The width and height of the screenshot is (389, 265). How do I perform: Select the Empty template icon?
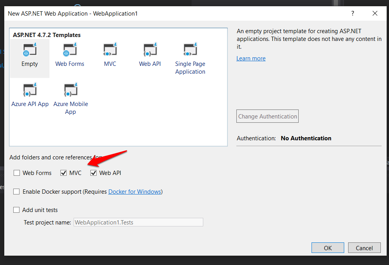click(x=30, y=50)
